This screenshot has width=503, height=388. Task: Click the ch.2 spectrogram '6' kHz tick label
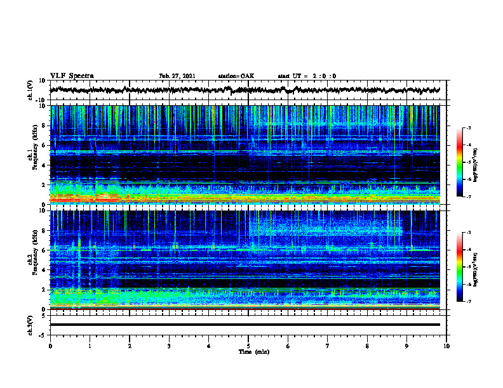coord(44,250)
